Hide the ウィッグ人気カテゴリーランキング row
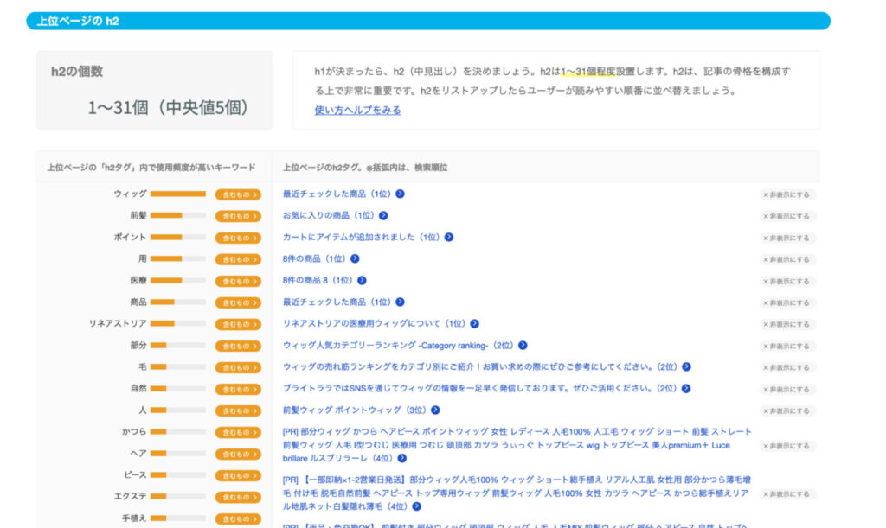The height and width of the screenshot is (528, 886). [x=786, y=346]
